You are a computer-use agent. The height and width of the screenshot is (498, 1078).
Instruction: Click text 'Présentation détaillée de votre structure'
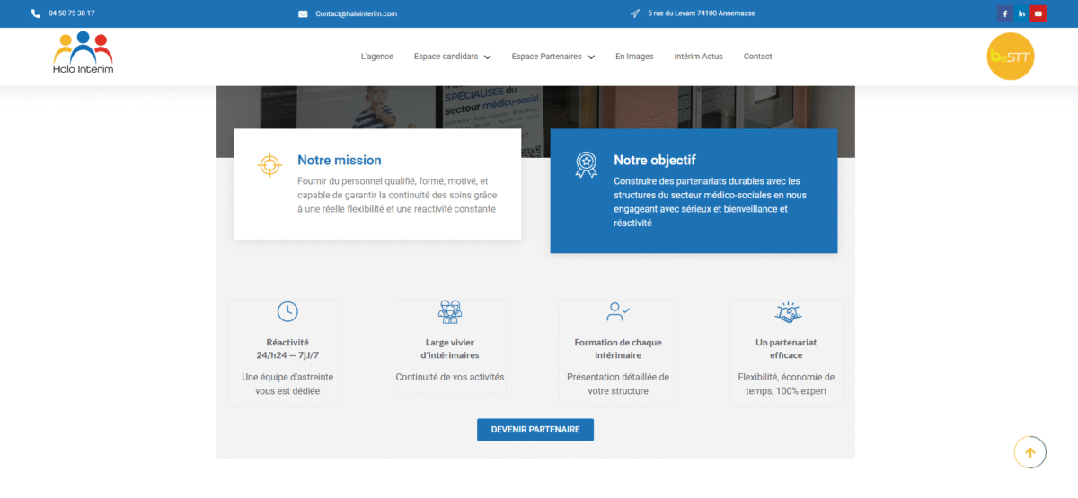coord(618,384)
